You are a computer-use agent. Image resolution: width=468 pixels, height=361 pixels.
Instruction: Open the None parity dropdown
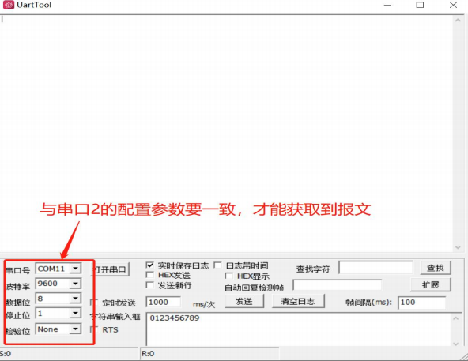75,329
